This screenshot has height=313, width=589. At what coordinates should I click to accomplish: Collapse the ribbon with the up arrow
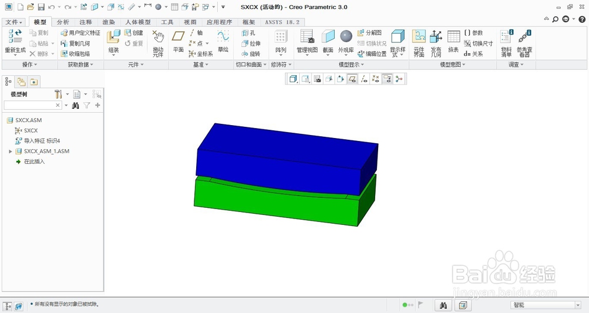[547, 19]
